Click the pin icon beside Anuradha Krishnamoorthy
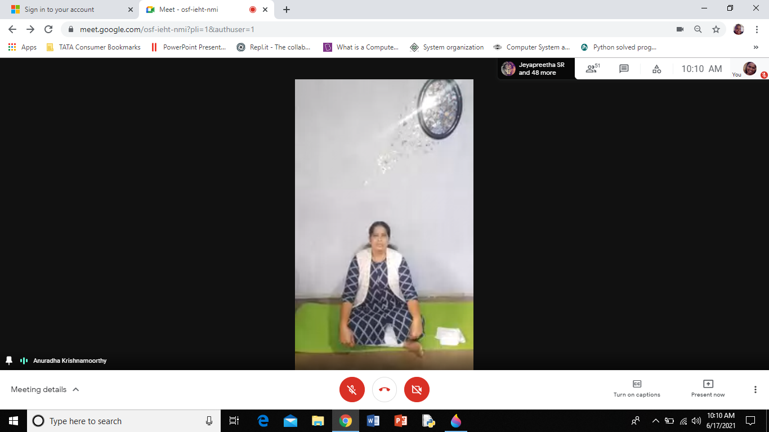Image resolution: width=769 pixels, height=432 pixels. 9,361
